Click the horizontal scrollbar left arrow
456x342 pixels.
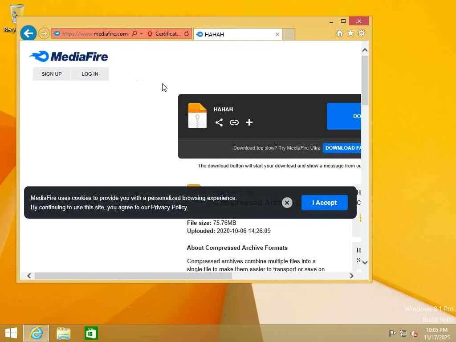point(29,276)
